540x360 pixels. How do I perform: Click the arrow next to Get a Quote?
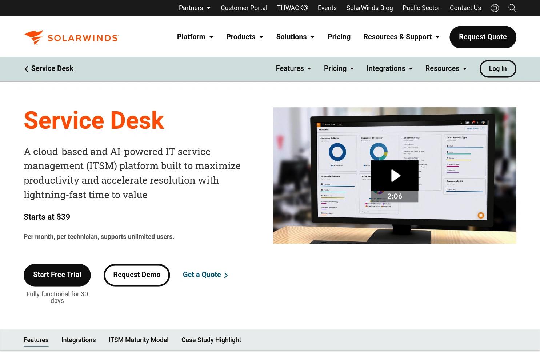tap(226, 275)
